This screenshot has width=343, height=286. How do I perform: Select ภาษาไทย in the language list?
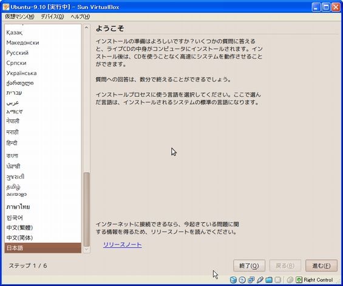(43, 207)
